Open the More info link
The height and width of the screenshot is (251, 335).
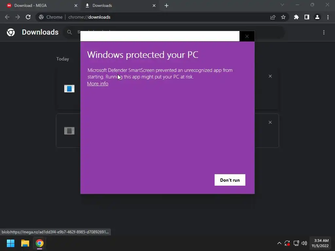[x=97, y=83]
